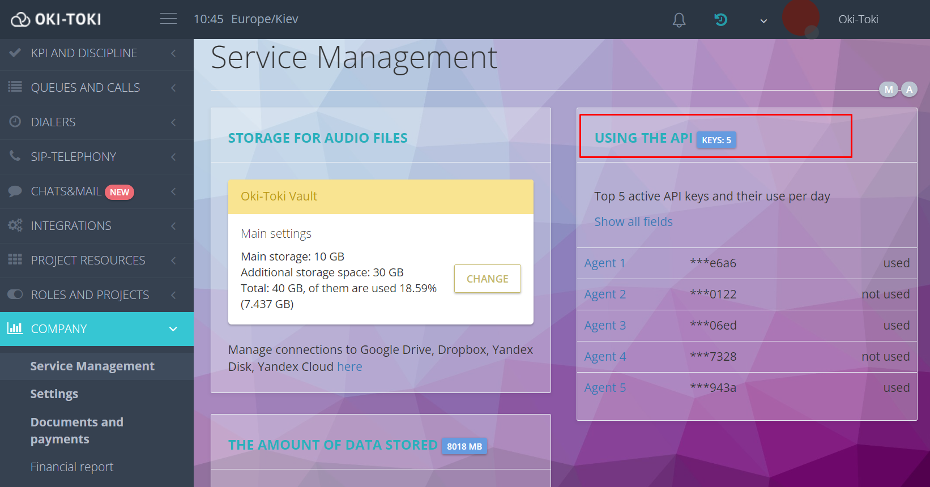Click the notification bell icon
The width and height of the screenshot is (930, 487).
pyautogui.click(x=679, y=20)
